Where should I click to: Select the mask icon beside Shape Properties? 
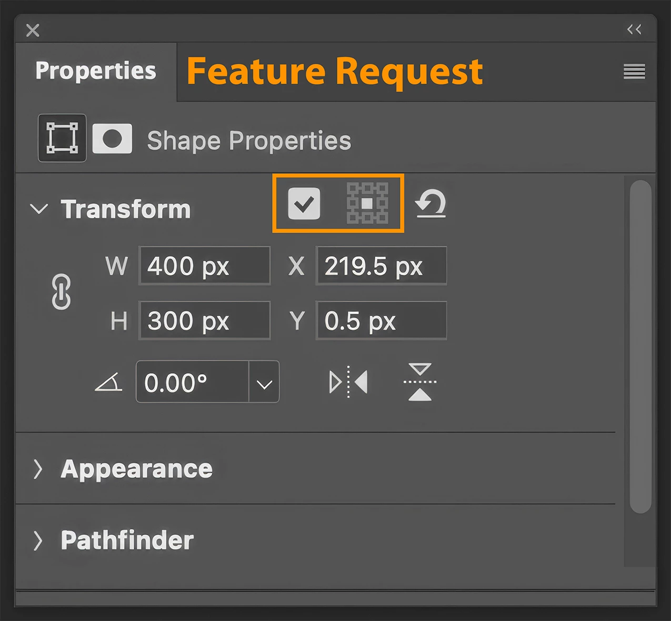112,139
